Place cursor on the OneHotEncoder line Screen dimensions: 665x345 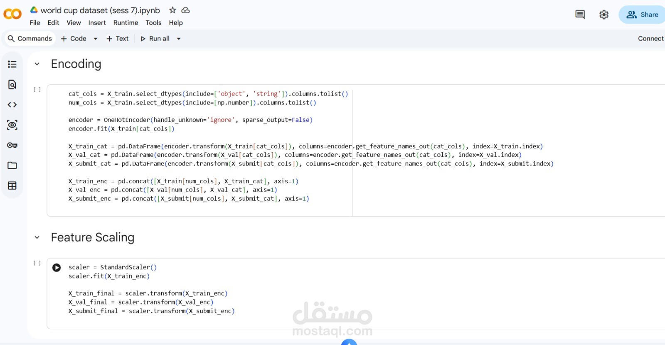click(x=190, y=120)
